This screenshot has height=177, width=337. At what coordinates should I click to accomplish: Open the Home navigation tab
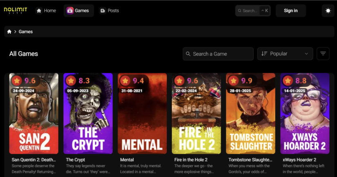point(46,11)
